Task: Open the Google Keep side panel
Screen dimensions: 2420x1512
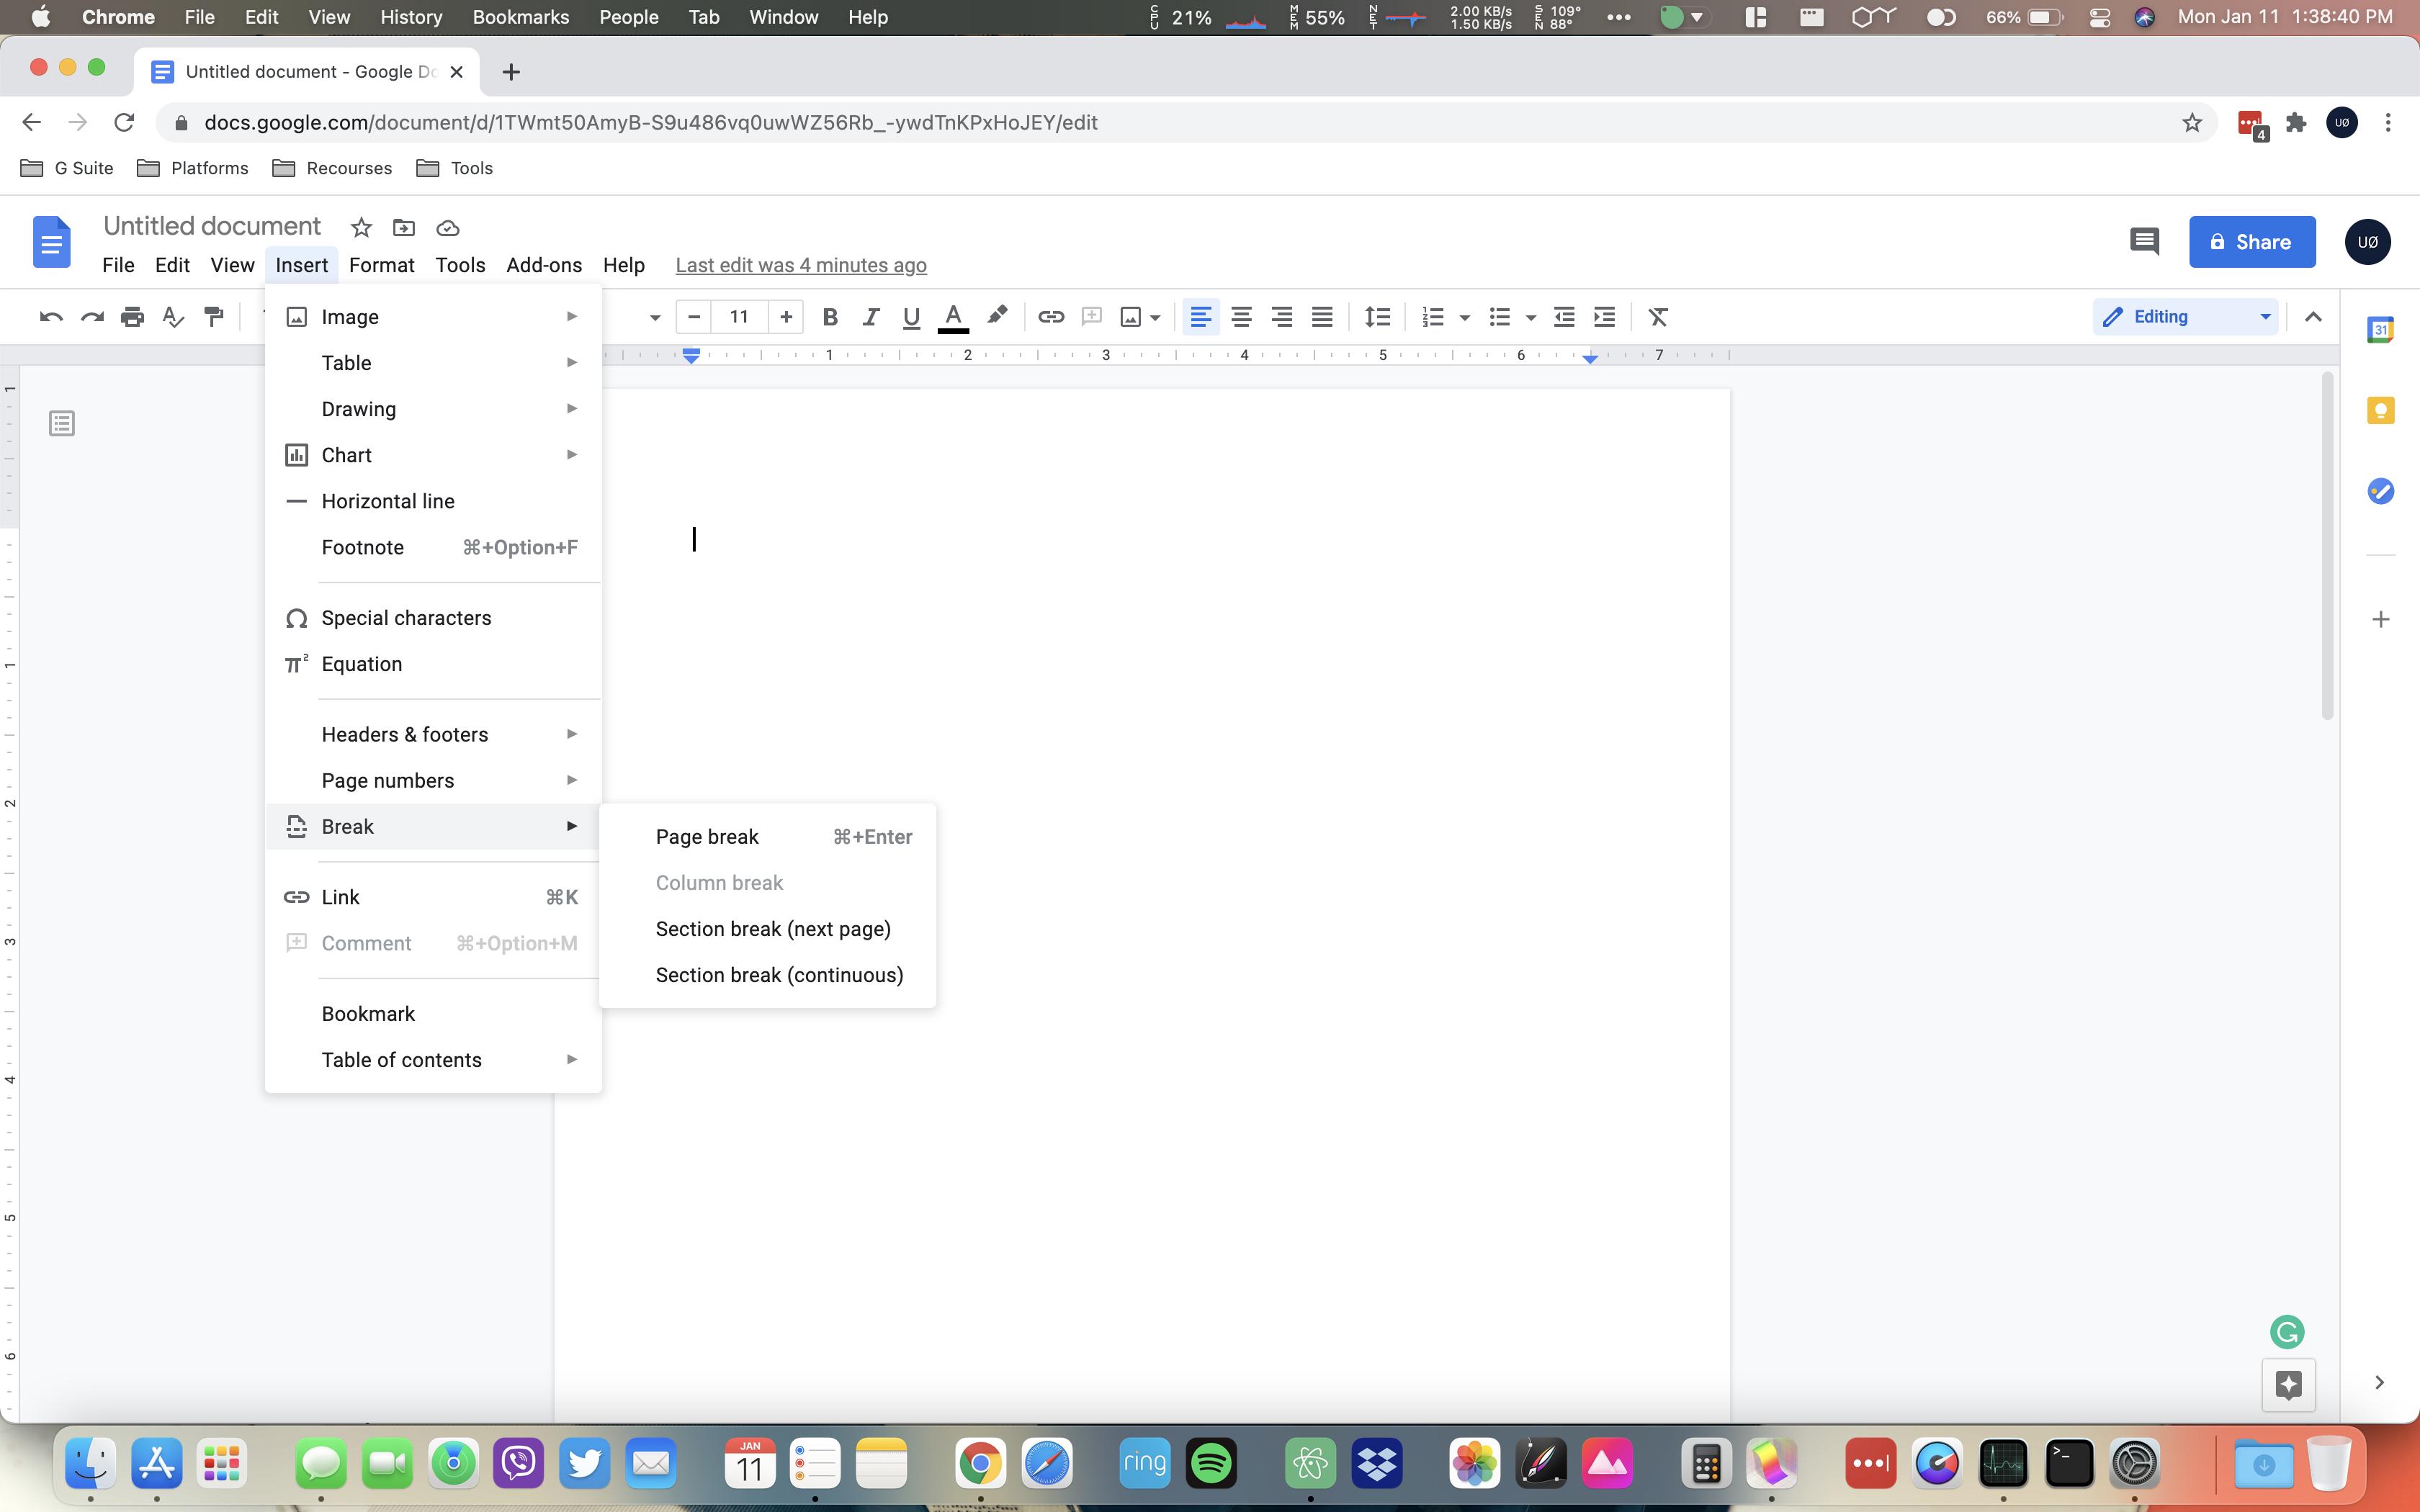Action: tap(2380, 410)
